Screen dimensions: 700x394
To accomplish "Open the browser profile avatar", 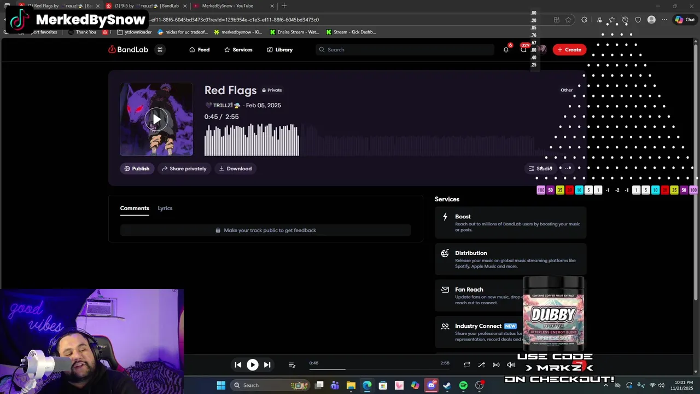I will point(651,20).
